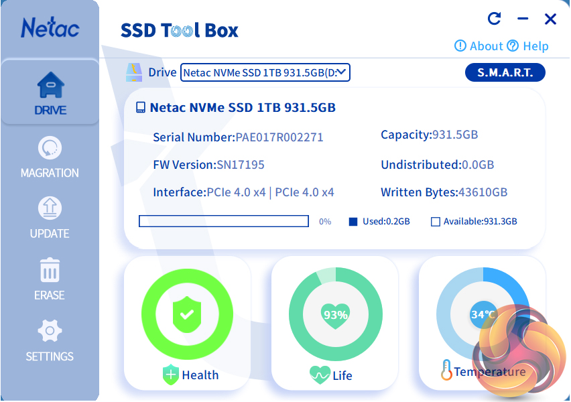The image size is (571, 402).
Task: Close the SSD Tool Box window
Action: click(550, 19)
